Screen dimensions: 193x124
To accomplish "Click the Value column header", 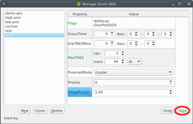I will (134, 14).
